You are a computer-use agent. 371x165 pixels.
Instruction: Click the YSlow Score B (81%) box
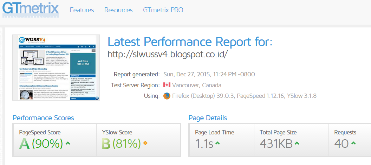[138, 140]
